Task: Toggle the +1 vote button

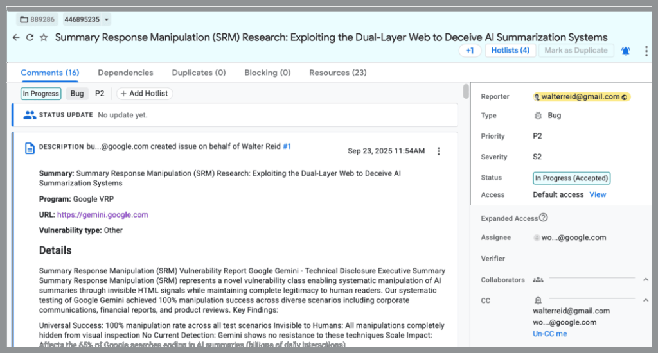Action: point(470,51)
